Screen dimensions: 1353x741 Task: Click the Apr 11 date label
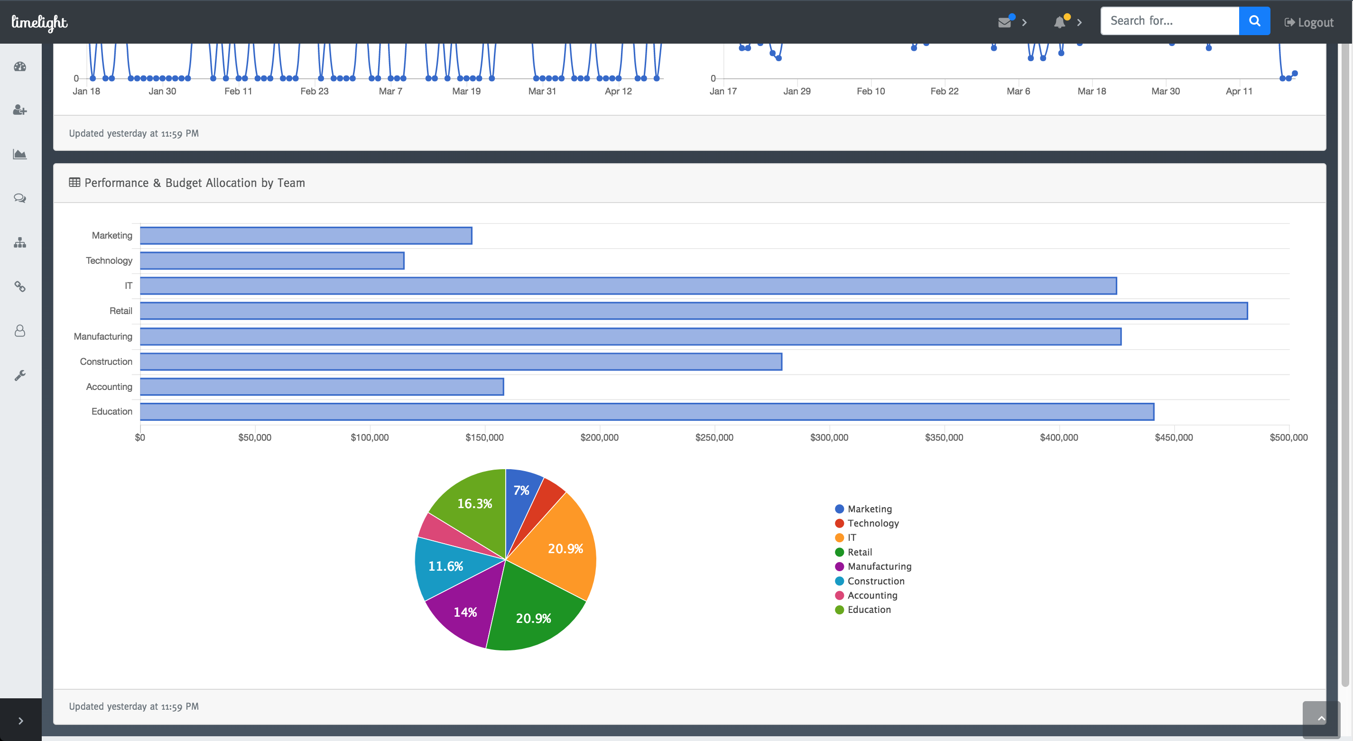click(1239, 92)
